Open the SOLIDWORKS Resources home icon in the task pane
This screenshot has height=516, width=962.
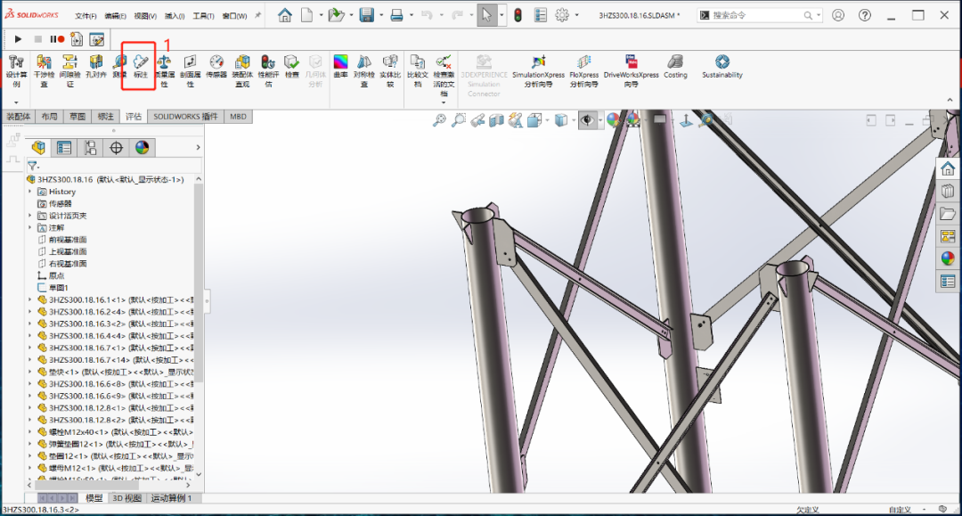(x=947, y=168)
